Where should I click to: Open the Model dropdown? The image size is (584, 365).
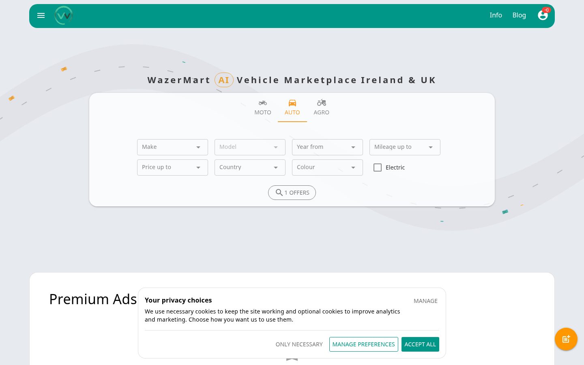(x=250, y=147)
